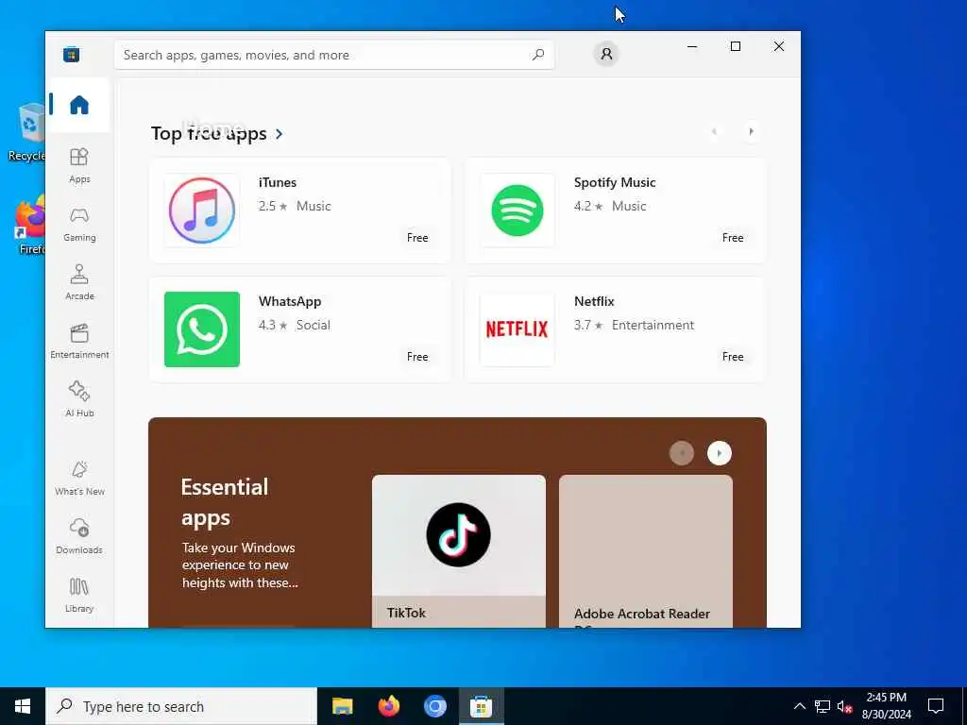
Task: Click the muted volume tray icon
Action: tap(845, 706)
